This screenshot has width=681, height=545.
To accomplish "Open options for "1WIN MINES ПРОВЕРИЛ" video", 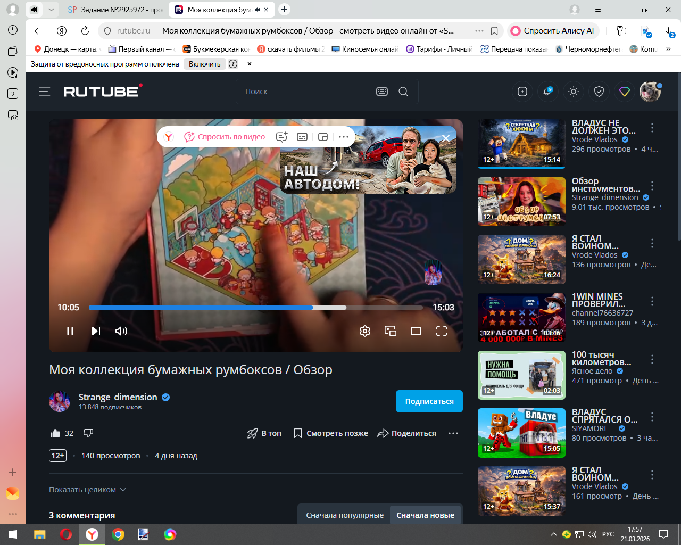I will [x=652, y=301].
